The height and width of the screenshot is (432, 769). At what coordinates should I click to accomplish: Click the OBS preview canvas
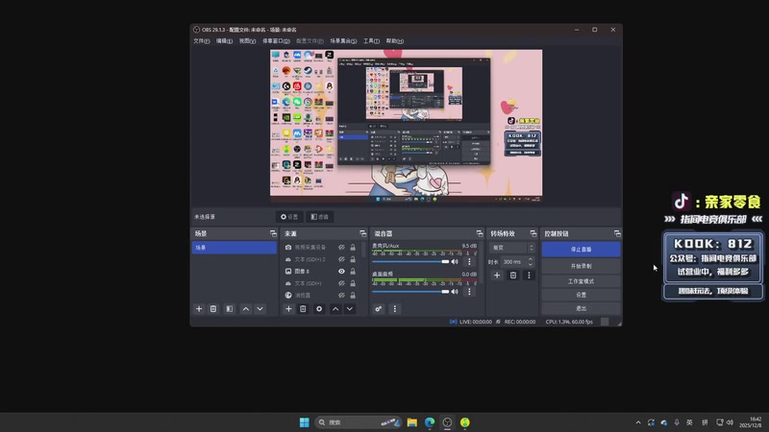click(x=406, y=123)
